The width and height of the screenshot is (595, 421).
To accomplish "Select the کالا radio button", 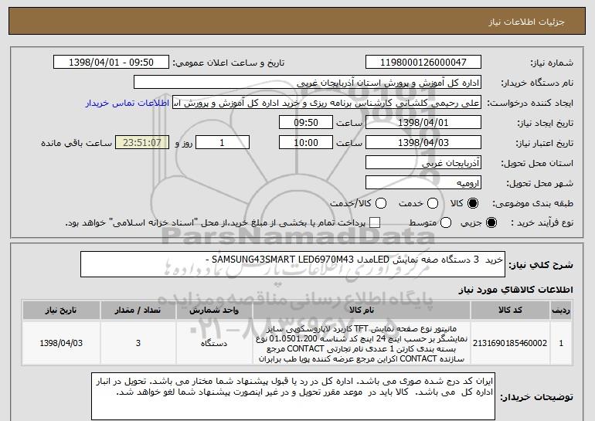I will pos(473,204).
